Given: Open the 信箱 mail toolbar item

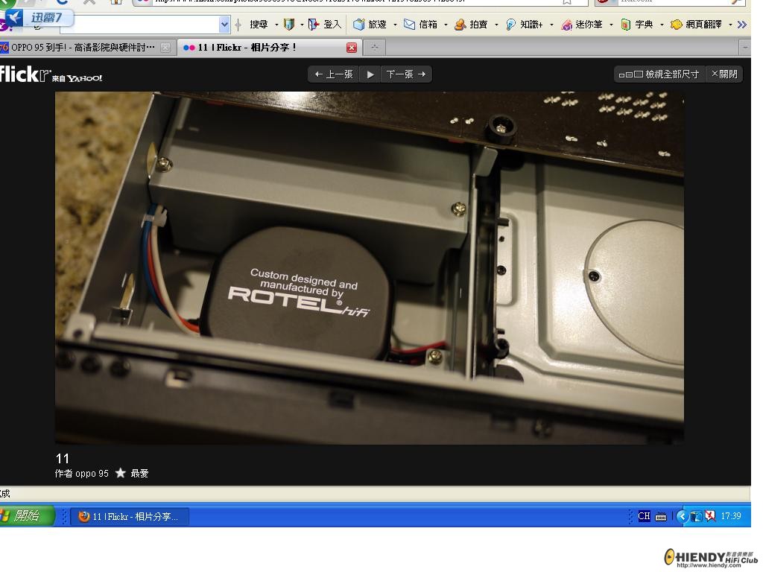Looking at the screenshot, I should click(x=420, y=25).
